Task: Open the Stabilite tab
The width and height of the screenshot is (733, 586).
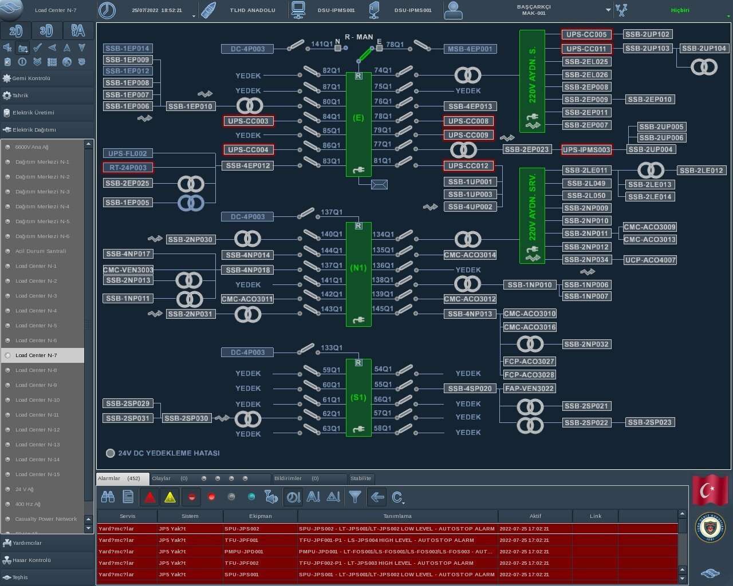Action: [x=361, y=478]
